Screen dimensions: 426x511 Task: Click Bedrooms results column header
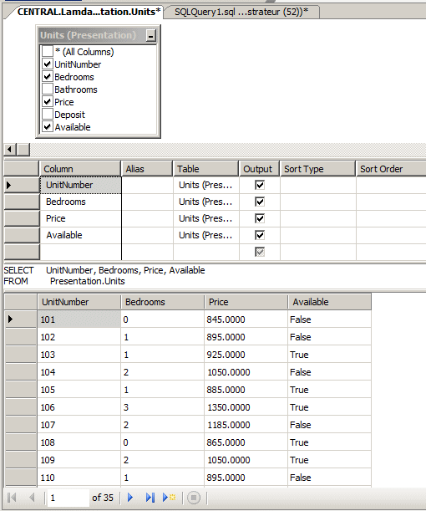coord(163,302)
